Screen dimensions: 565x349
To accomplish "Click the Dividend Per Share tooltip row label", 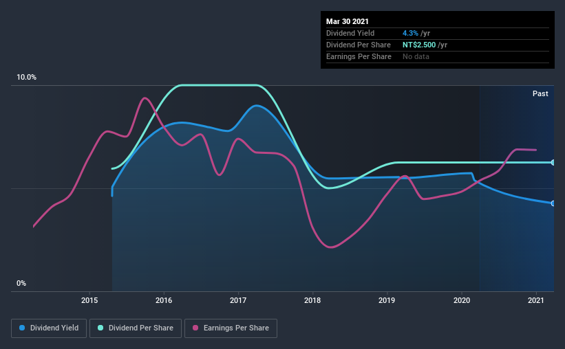I will (358, 45).
